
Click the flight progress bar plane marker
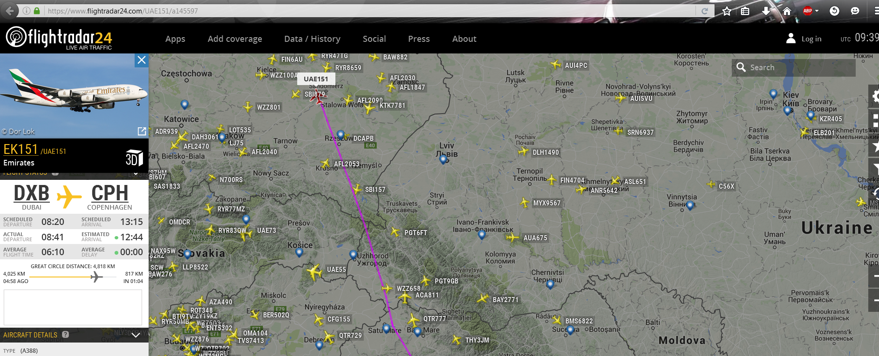96,277
